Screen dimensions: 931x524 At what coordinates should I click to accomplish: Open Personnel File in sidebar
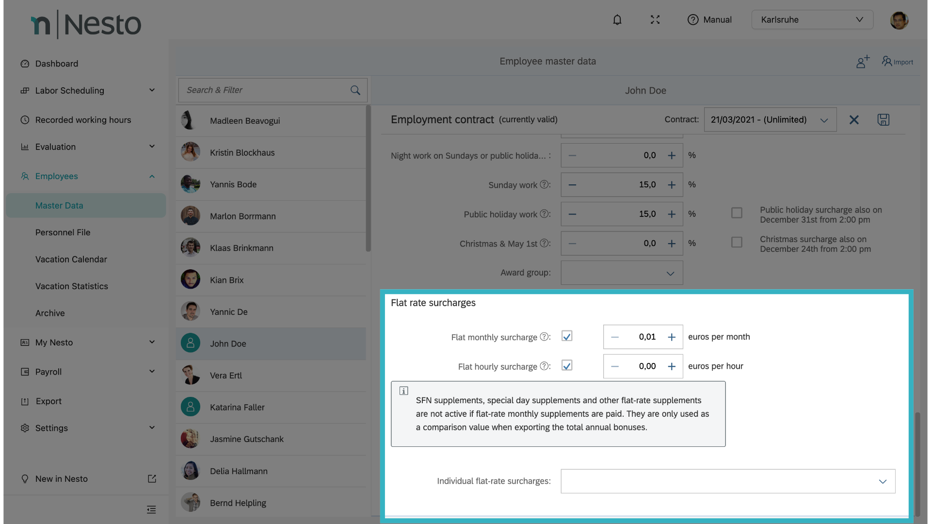pyautogui.click(x=63, y=232)
